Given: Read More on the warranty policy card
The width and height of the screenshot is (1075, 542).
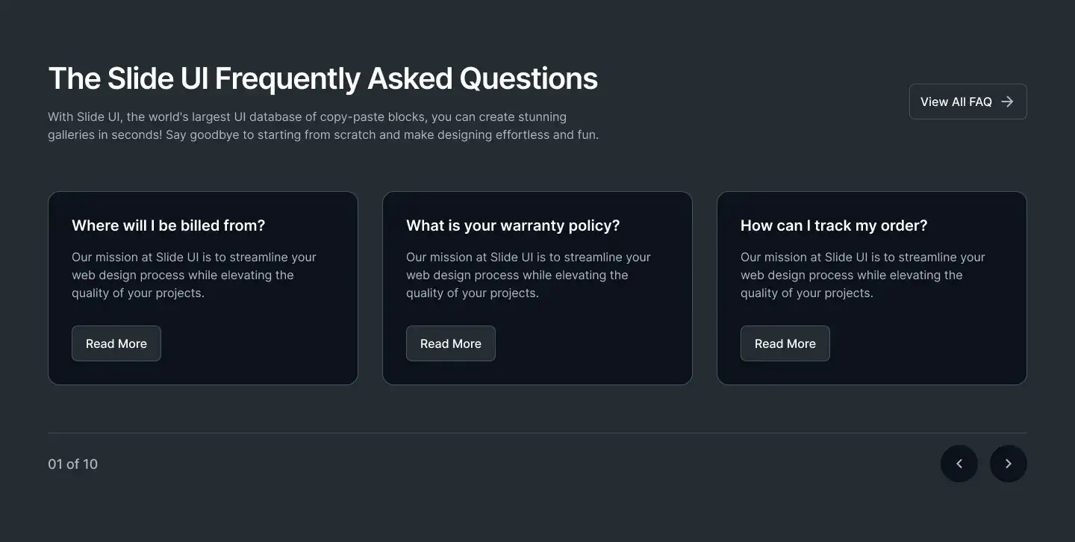Looking at the screenshot, I should [x=451, y=343].
